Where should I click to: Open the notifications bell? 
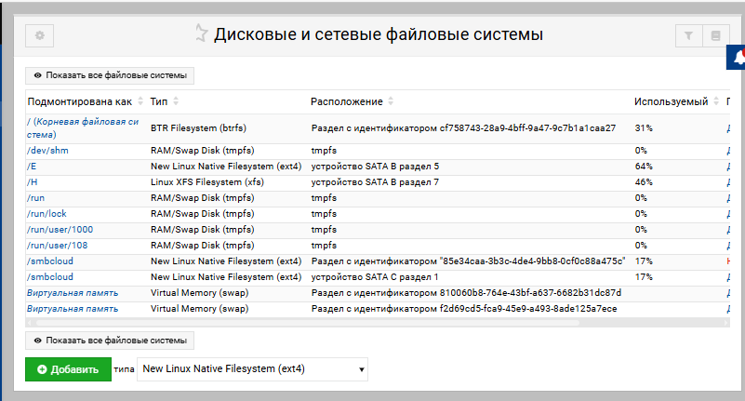(x=738, y=58)
